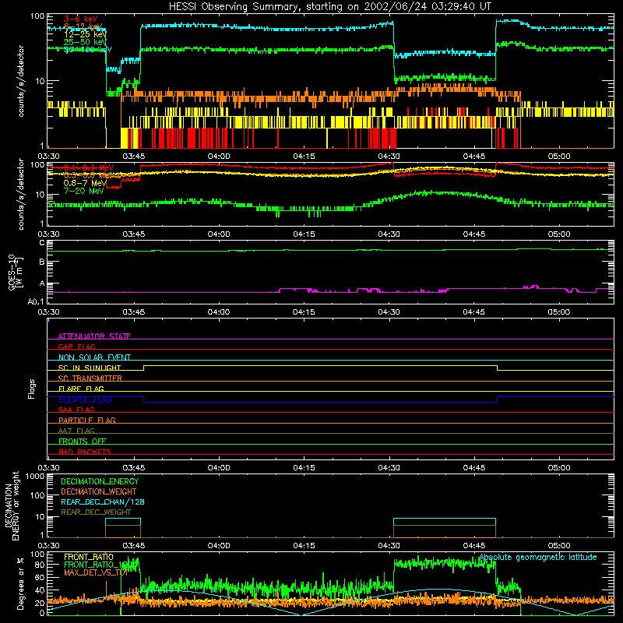
Task: Click the 'Absolute geomagnetic latitude' label
Action: click(538, 557)
